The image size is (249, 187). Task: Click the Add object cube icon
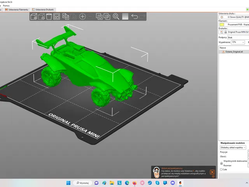tap(34, 16)
